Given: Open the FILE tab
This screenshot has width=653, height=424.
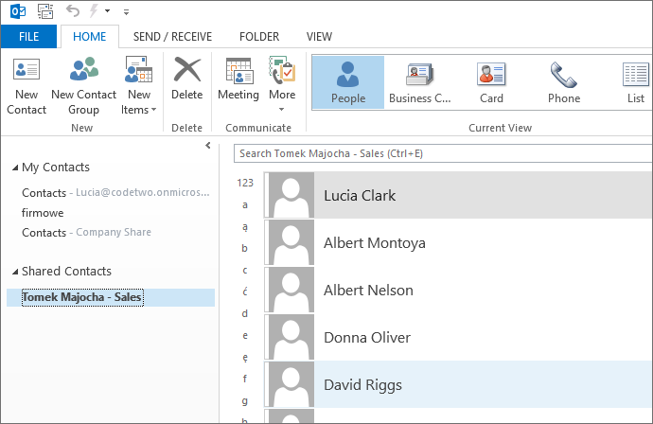Looking at the screenshot, I should pyautogui.click(x=28, y=37).
